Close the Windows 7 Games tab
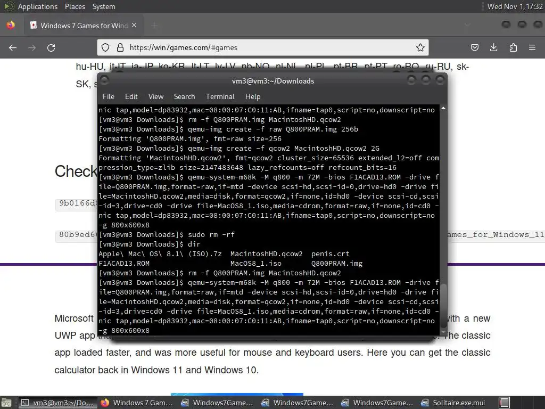 [x=134, y=26]
